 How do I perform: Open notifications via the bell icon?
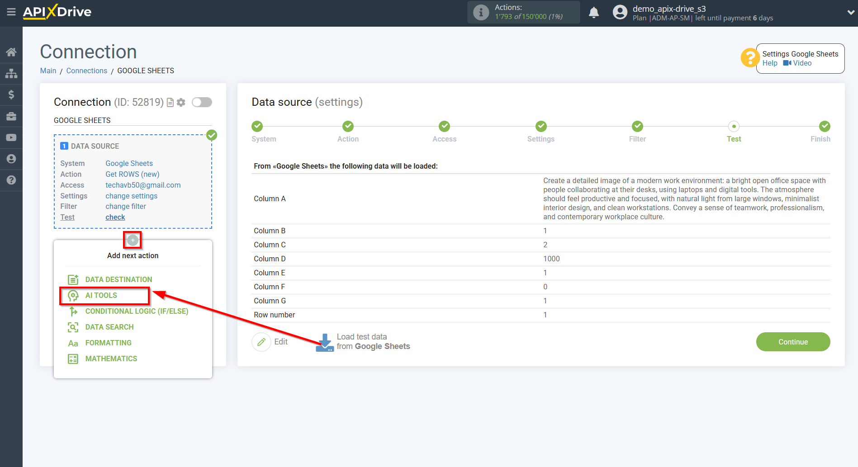tap(594, 12)
